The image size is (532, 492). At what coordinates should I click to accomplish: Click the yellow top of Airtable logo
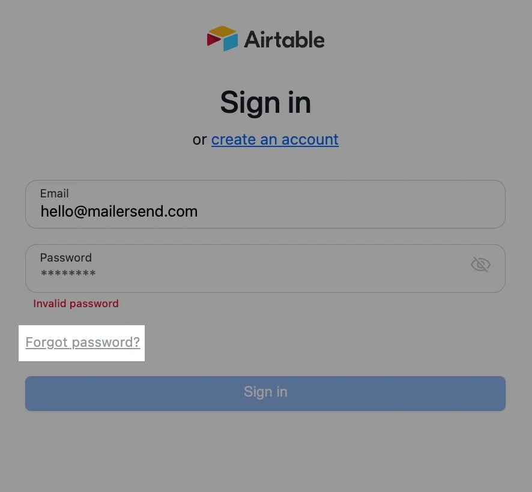point(223,31)
